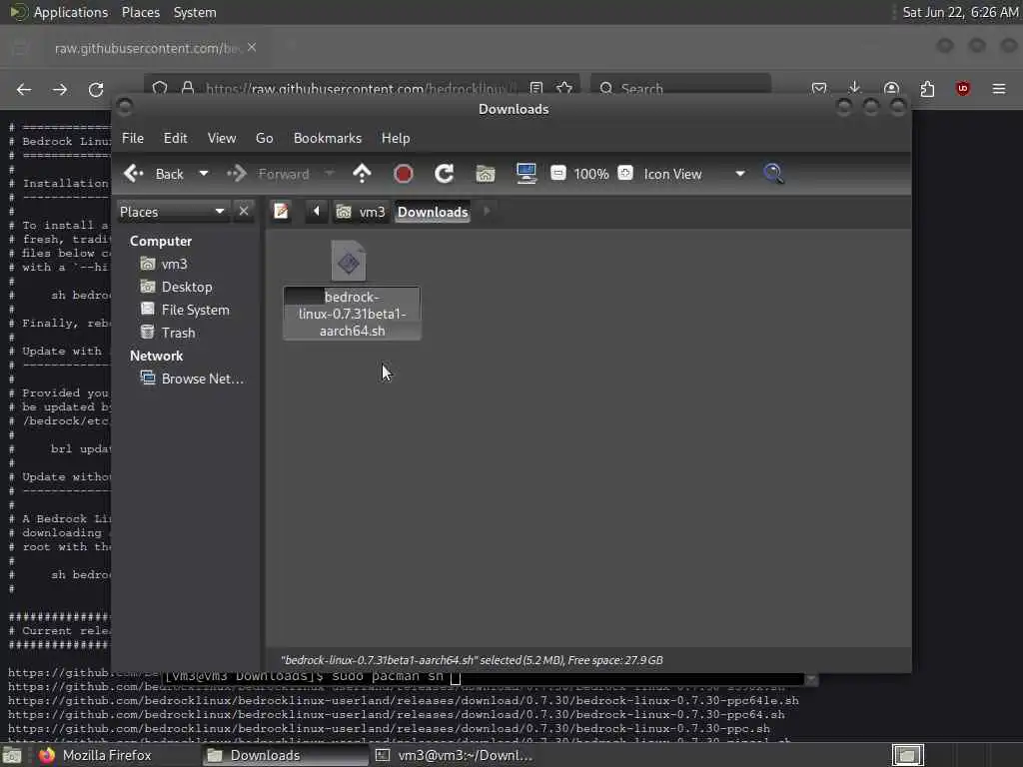
Task: Reload the page in Firefox
Action: [96, 89]
